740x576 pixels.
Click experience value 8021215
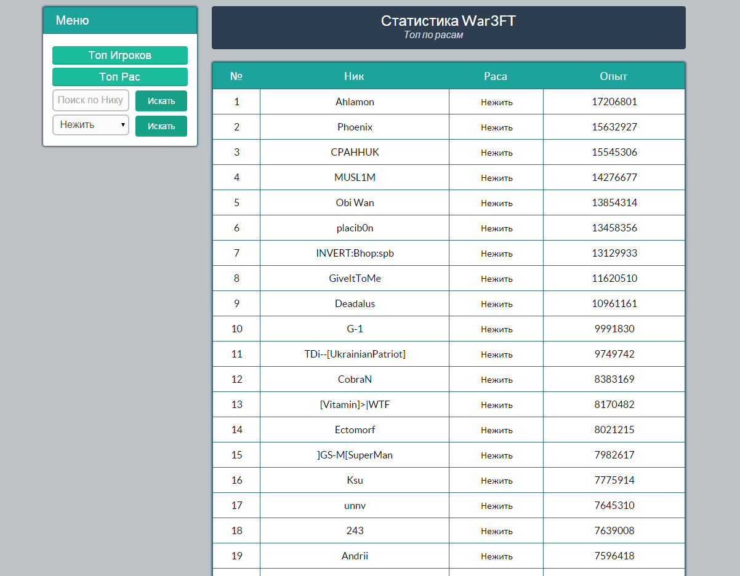(x=614, y=430)
